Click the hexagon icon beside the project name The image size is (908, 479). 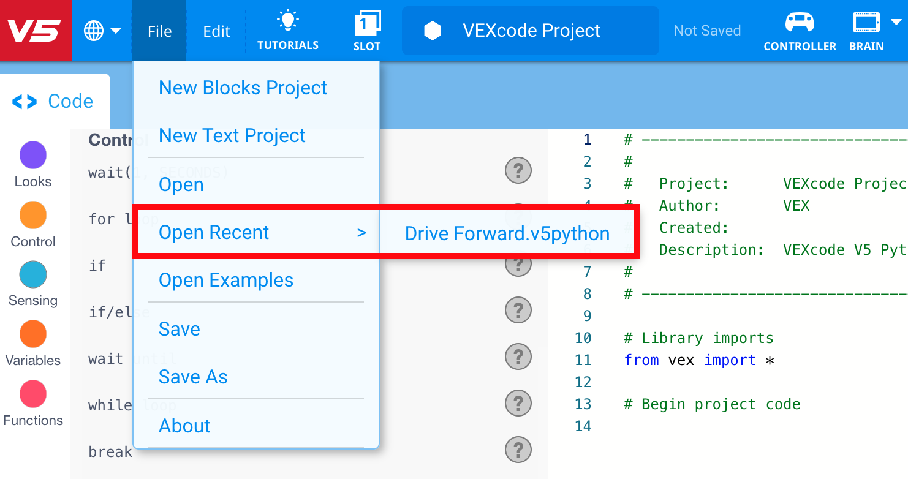point(433,31)
